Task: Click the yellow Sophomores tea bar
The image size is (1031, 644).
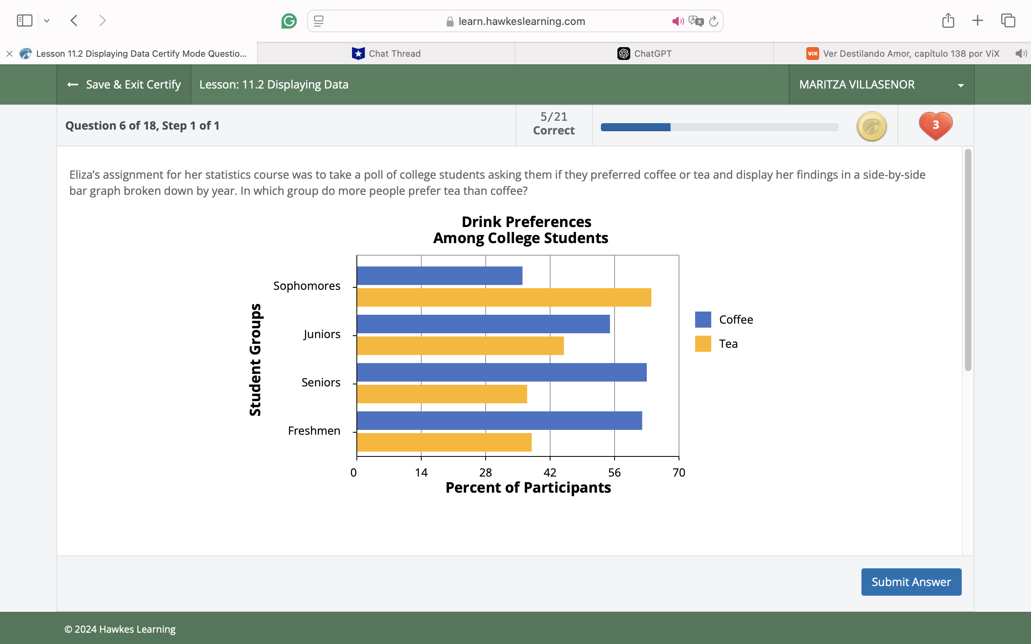Action: pyautogui.click(x=503, y=297)
